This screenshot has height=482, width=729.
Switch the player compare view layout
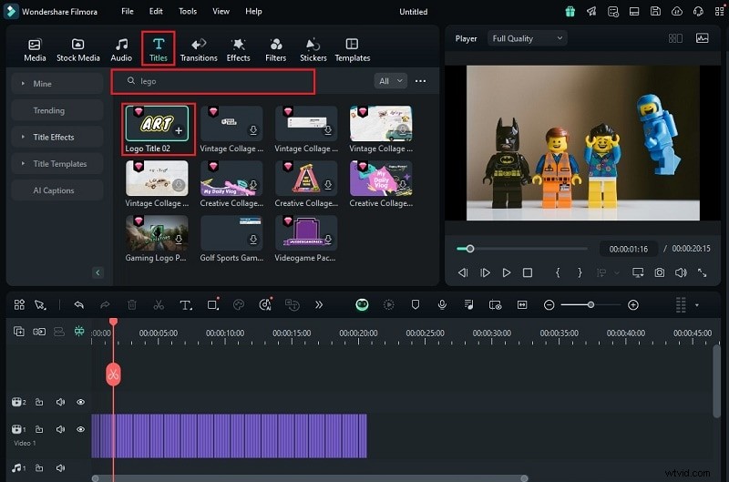click(x=675, y=38)
